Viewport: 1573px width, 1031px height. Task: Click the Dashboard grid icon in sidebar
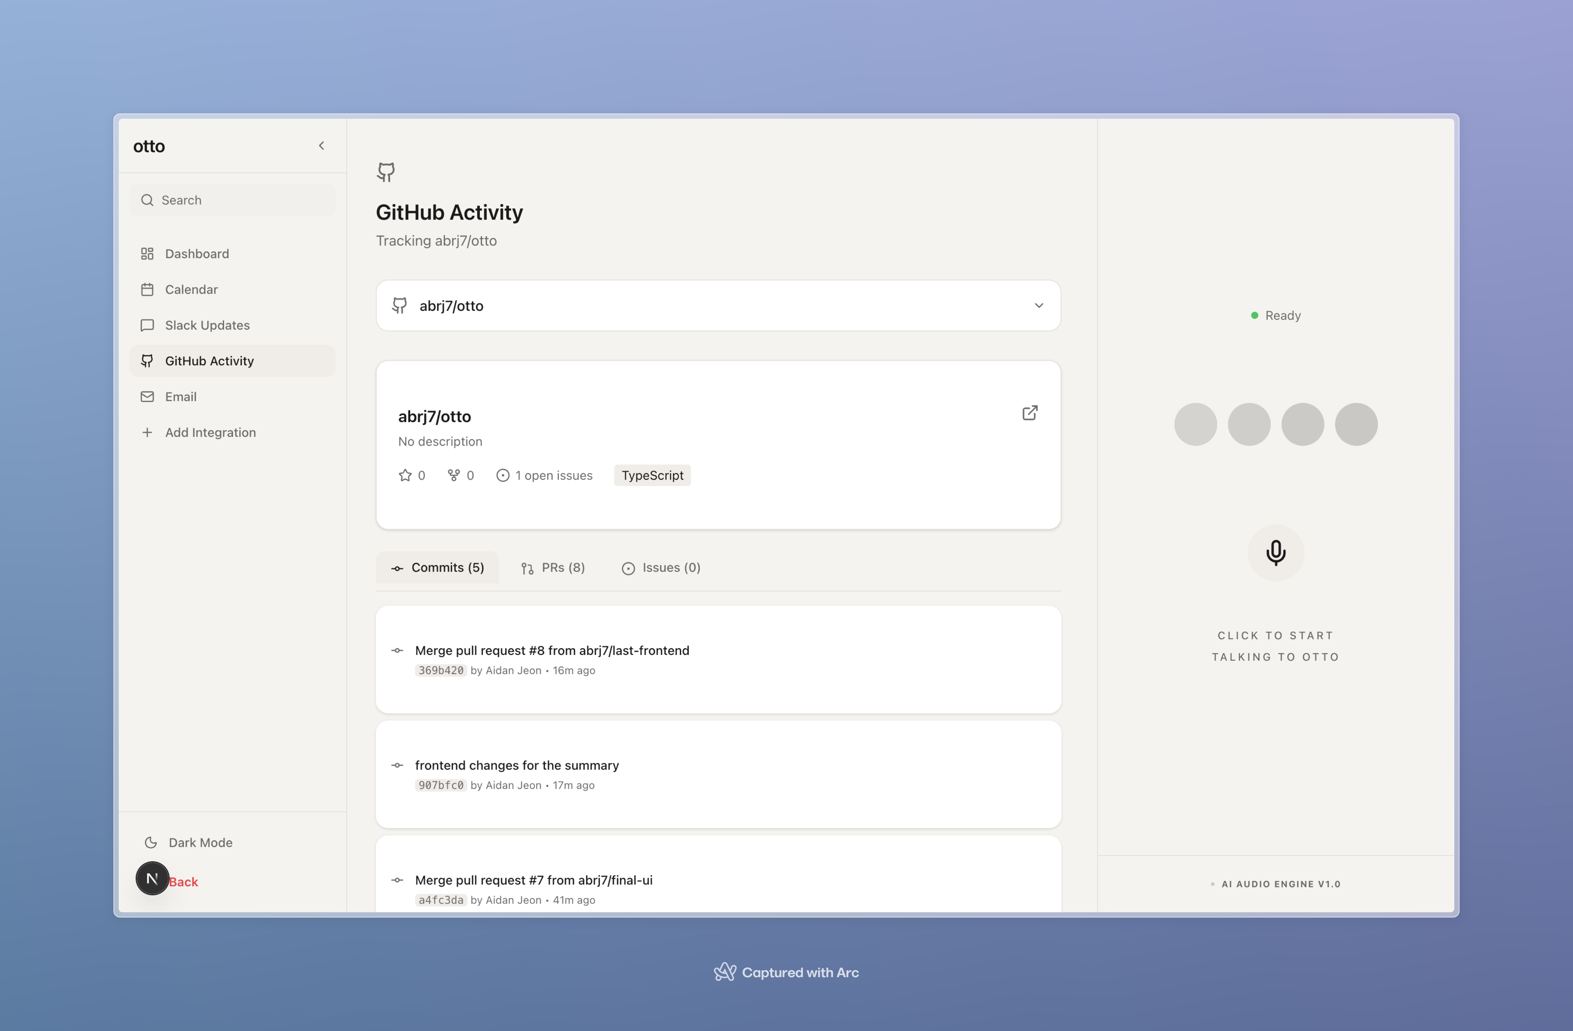pos(147,254)
